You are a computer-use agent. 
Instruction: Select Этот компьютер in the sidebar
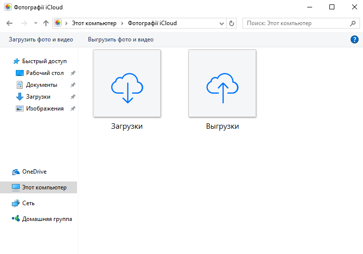tap(39, 187)
